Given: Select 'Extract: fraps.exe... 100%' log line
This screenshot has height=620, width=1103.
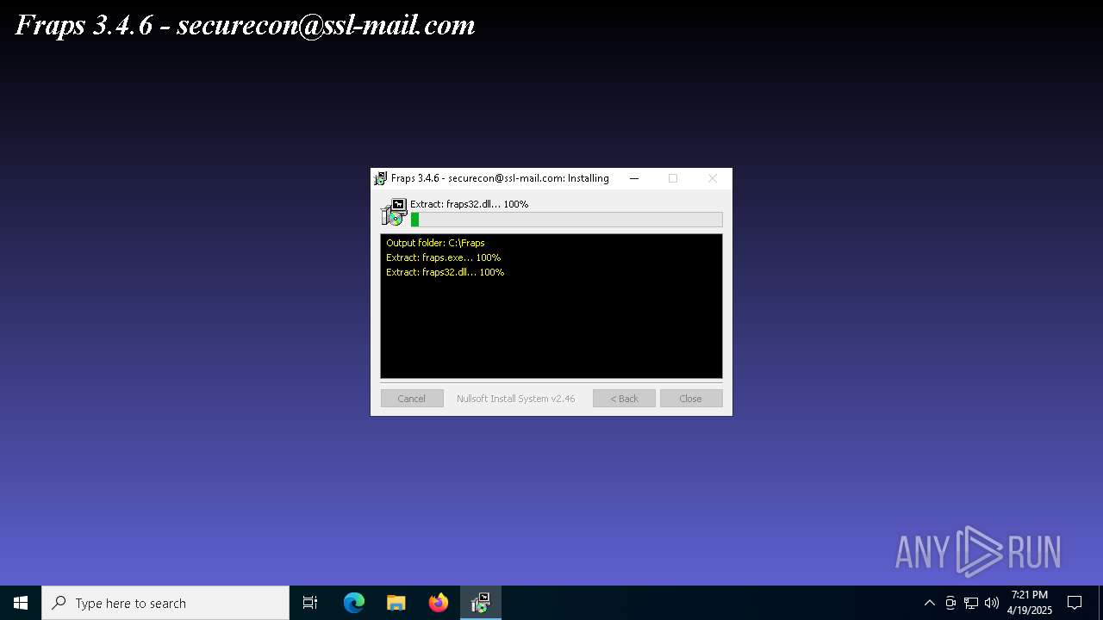Looking at the screenshot, I should [443, 257].
